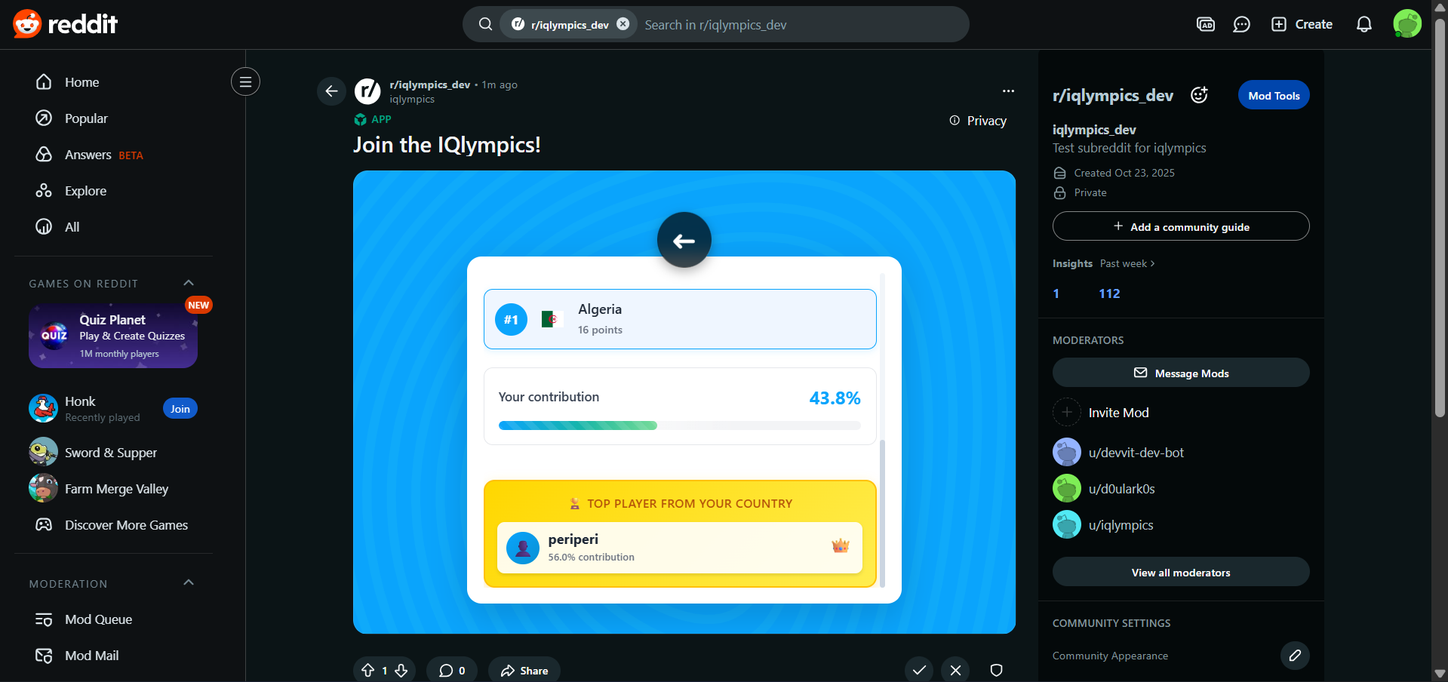Image resolution: width=1448 pixels, height=682 pixels.
Task: Open u/devvit-dev-bot profile
Action: tap(1118, 453)
